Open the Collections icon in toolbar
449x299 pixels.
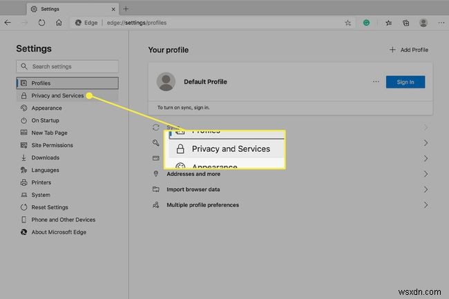pos(405,23)
